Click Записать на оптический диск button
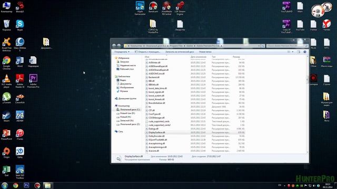This screenshot has height=189, width=337. click(x=180, y=52)
